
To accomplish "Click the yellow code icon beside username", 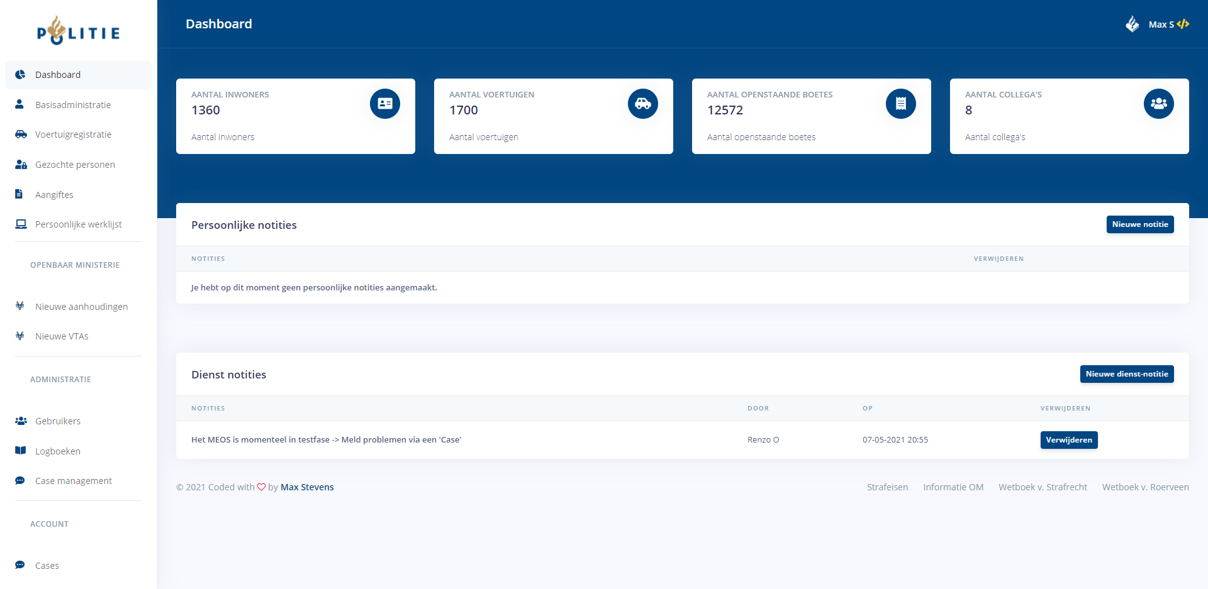I will point(1183,24).
